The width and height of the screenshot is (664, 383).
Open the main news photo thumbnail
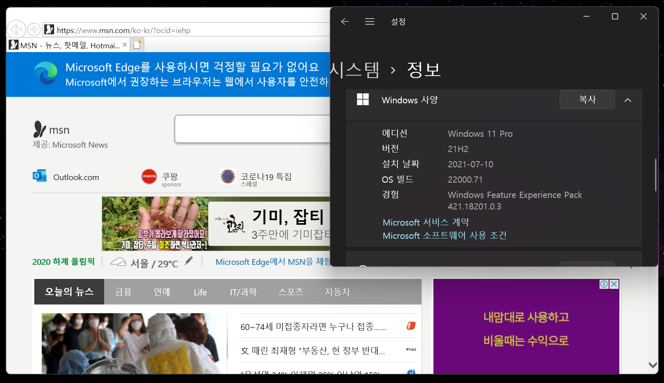coord(134,343)
